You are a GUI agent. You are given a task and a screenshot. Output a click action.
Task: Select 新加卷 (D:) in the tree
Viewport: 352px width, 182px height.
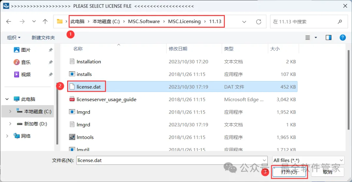tap(32, 124)
